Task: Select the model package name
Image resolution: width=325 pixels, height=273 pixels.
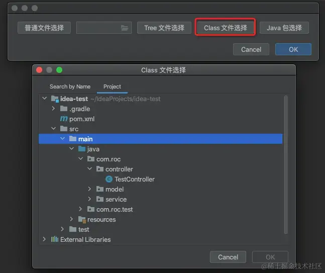Action: [115, 189]
